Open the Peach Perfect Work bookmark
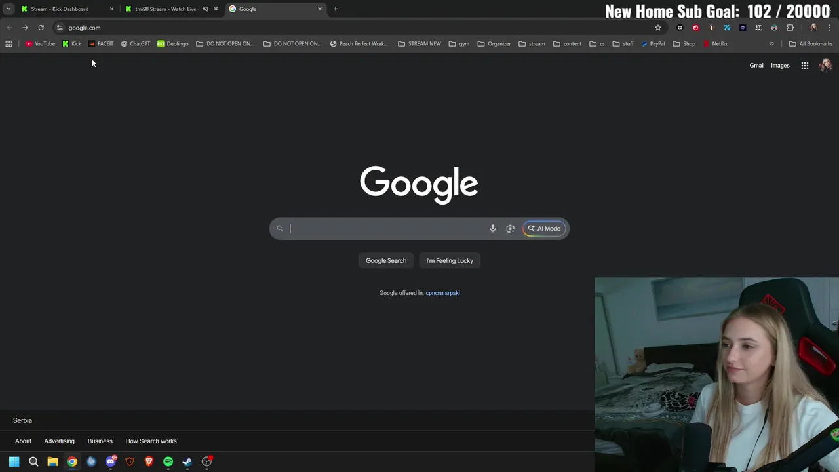The image size is (839, 472). (359, 43)
